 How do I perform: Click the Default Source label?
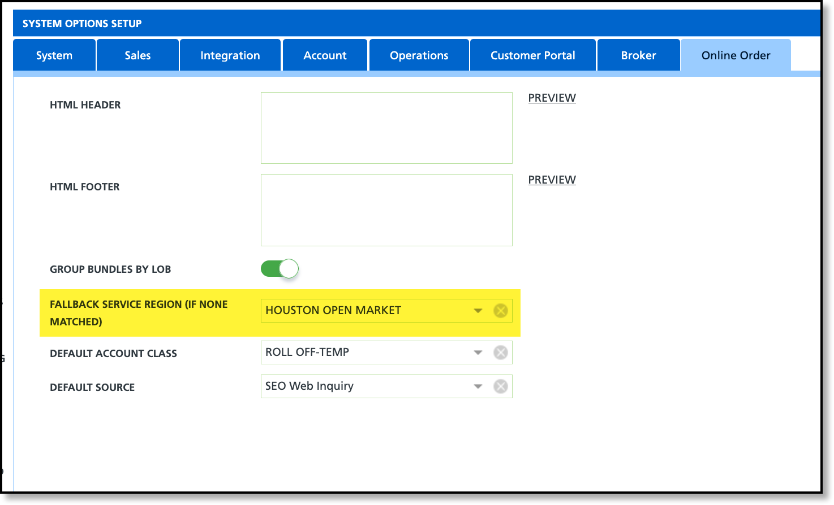point(92,388)
